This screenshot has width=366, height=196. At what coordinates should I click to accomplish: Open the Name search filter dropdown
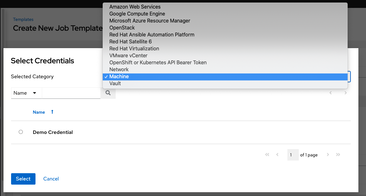click(x=26, y=93)
